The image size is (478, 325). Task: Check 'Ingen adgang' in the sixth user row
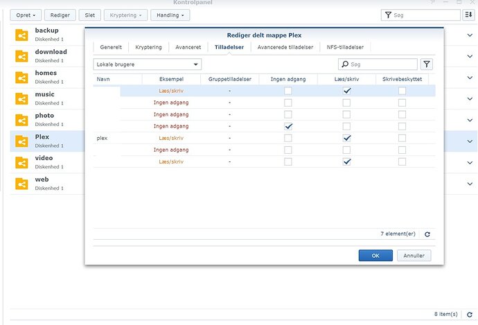pyautogui.click(x=288, y=150)
